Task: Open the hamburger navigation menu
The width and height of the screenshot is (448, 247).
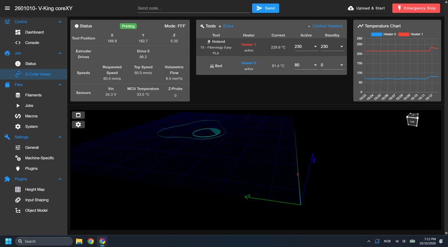Action: pyautogui.click(x=7, y=8)
